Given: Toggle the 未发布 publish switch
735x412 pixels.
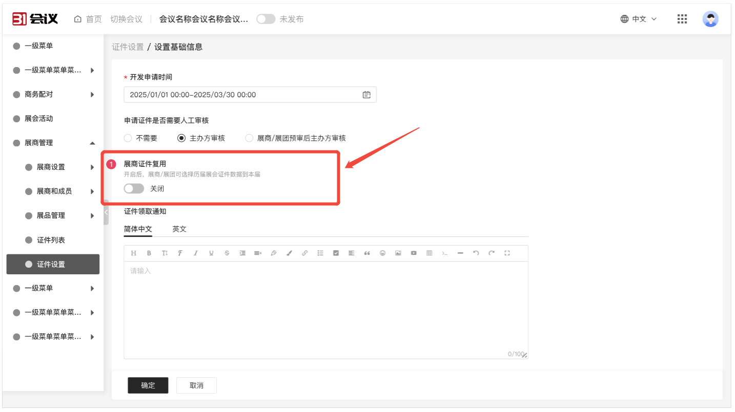Looking at the screenshot, I should 266,19.
